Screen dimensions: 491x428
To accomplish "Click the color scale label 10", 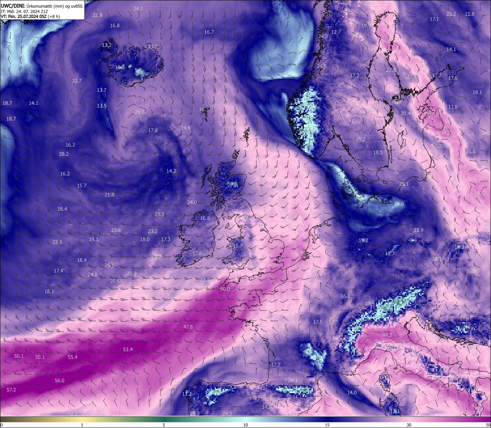I will tap(245, 425).
